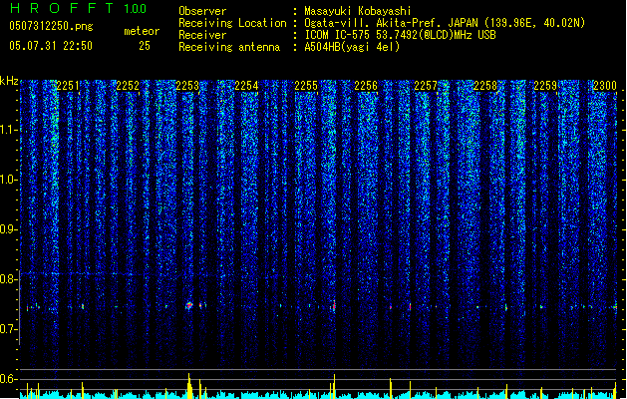Select the A504HB(yagi 4el) antenna text

click(x=352, y=47)
